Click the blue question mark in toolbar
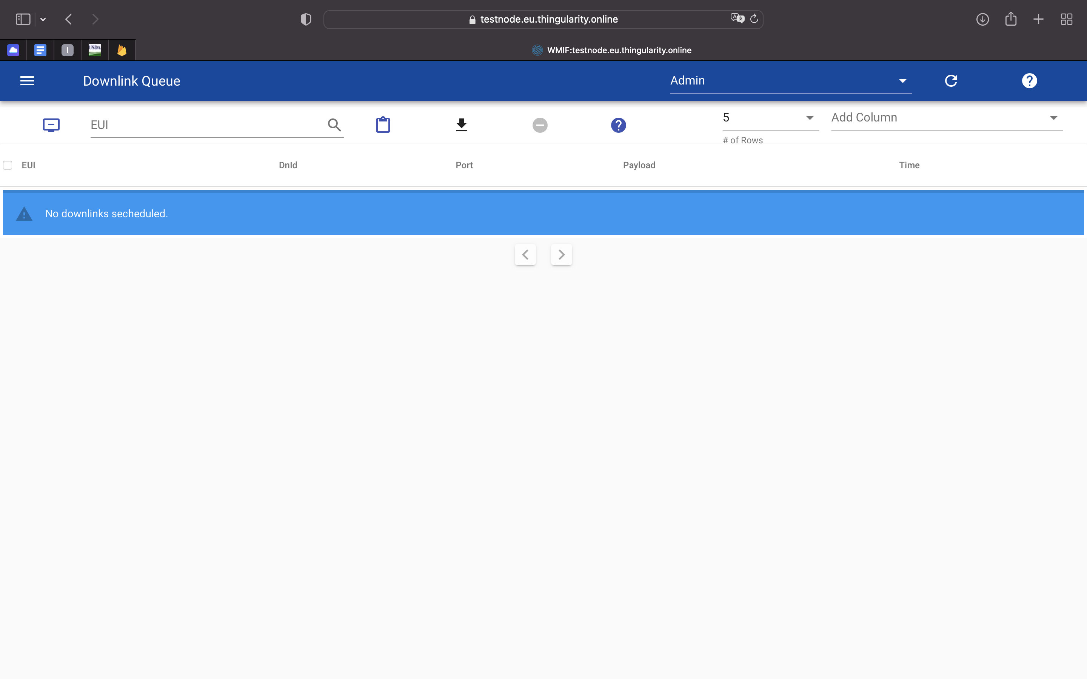The height and width of the screenshot is (679, 1087). pos(618,125)
